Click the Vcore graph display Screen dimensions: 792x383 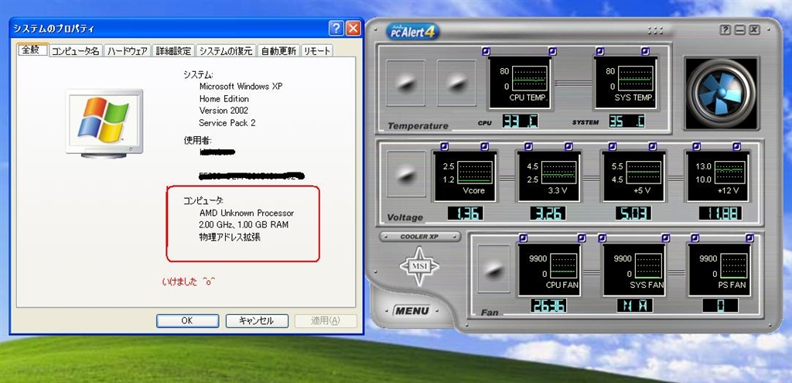pos(464,176)
